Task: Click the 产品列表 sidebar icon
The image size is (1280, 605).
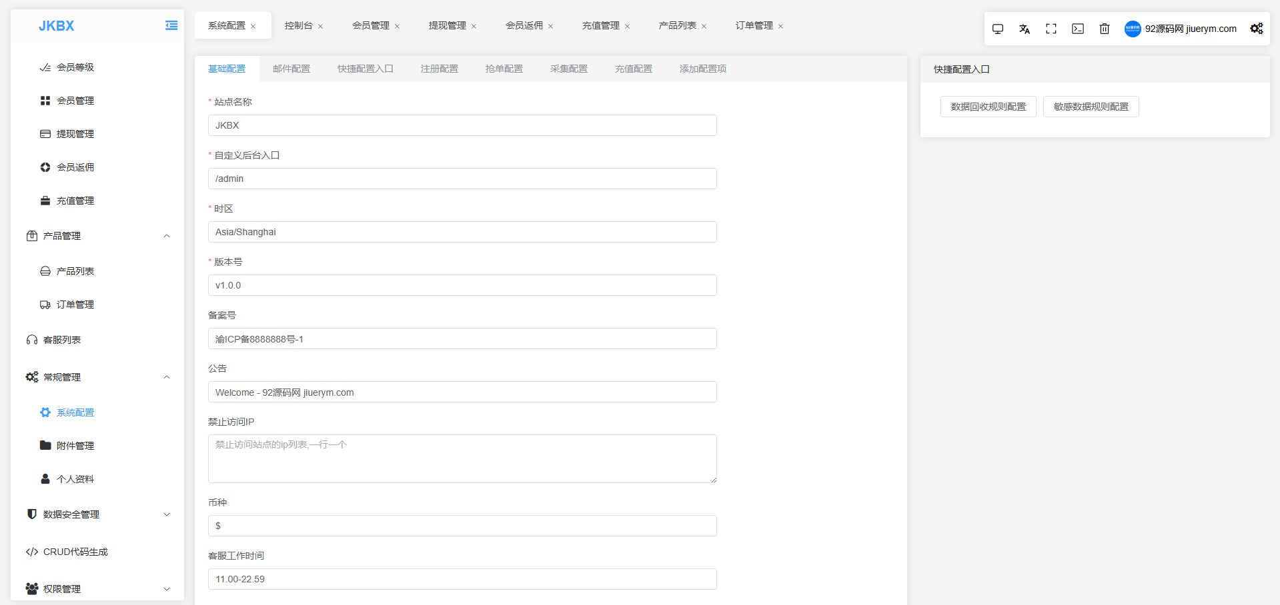Action: tap(45, 271)
